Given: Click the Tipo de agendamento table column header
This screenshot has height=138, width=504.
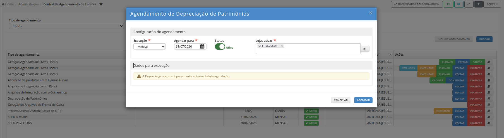Looking at the screenshot, I should tap(24, 55).
